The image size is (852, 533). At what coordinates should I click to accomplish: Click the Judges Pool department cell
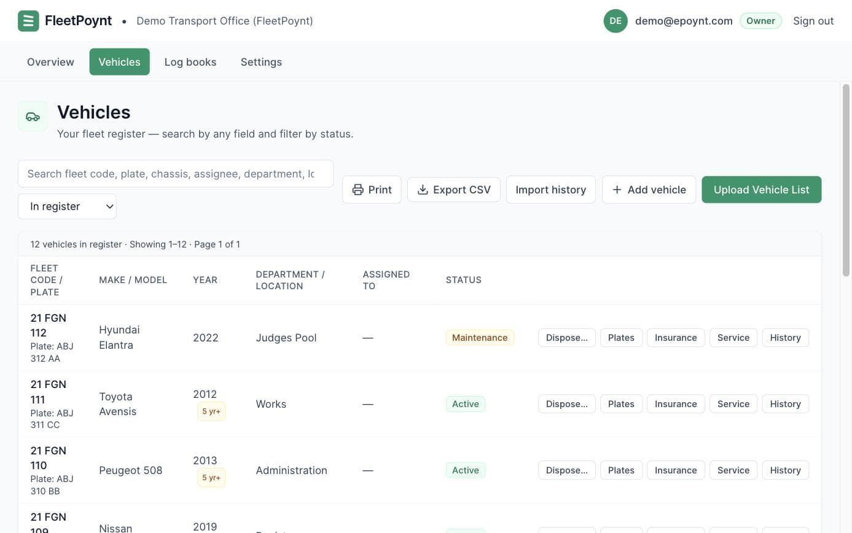coord(286,338)
